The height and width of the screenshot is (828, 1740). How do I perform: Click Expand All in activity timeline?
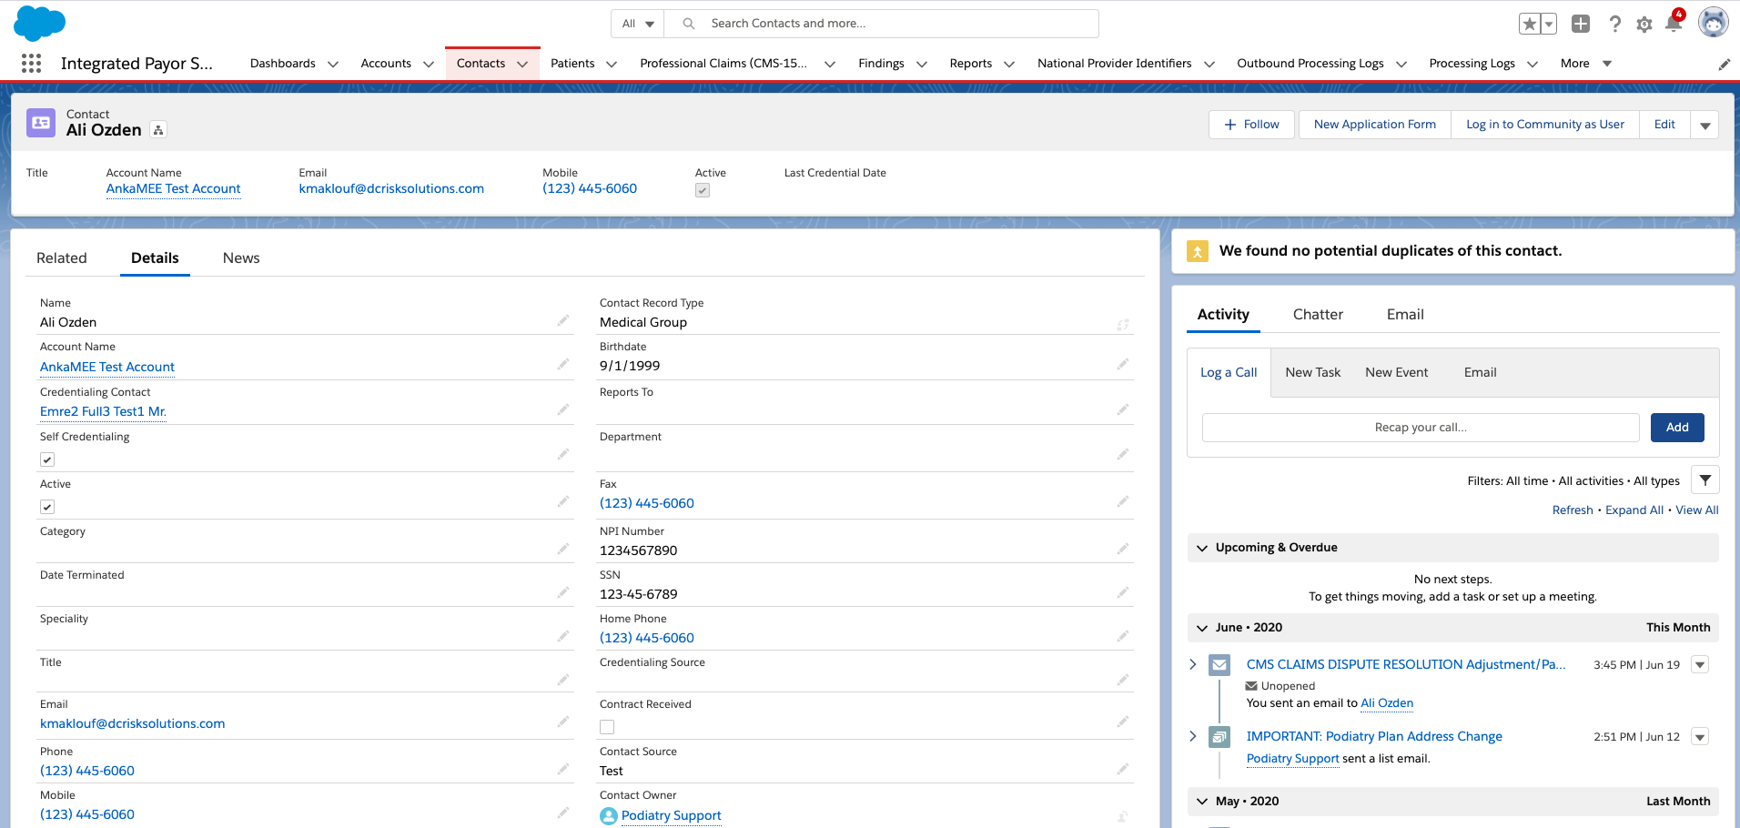click(1634, 510)
